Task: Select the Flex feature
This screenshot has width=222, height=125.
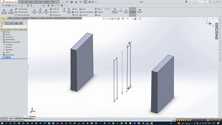Action: 107,9
